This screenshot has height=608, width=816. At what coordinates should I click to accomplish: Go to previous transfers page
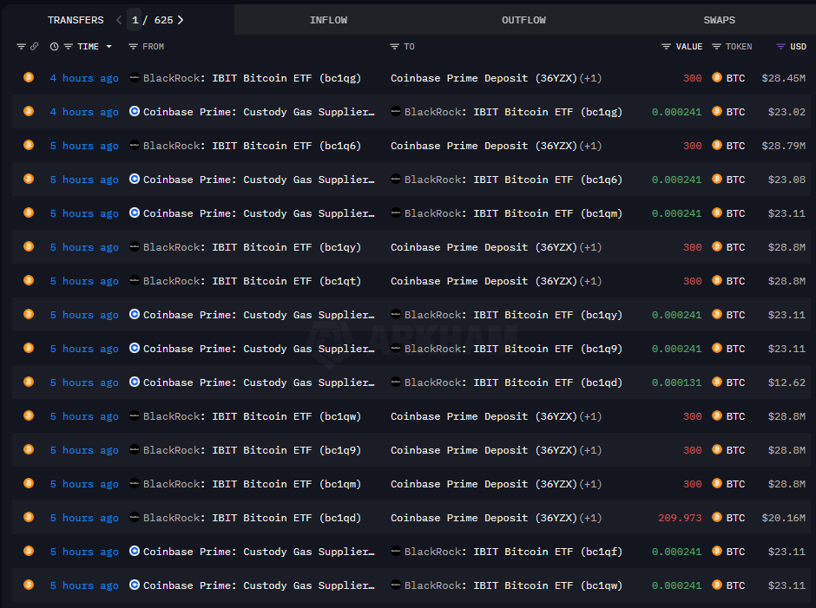pos(119,20)
